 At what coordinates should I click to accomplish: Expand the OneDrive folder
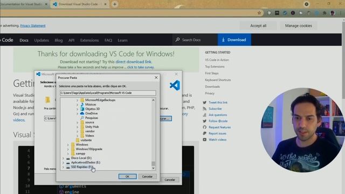tap(77, 114)
